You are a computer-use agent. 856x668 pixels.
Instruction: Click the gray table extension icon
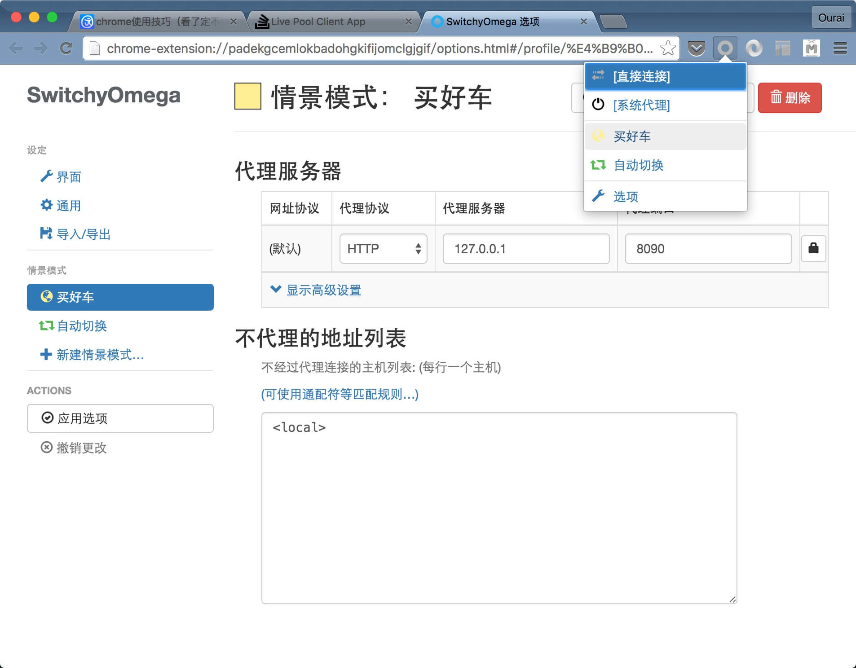pos(782,48)
